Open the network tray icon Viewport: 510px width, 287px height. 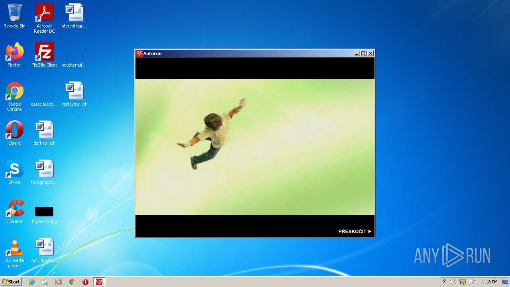pyautogui.click(x=463, y=282)
